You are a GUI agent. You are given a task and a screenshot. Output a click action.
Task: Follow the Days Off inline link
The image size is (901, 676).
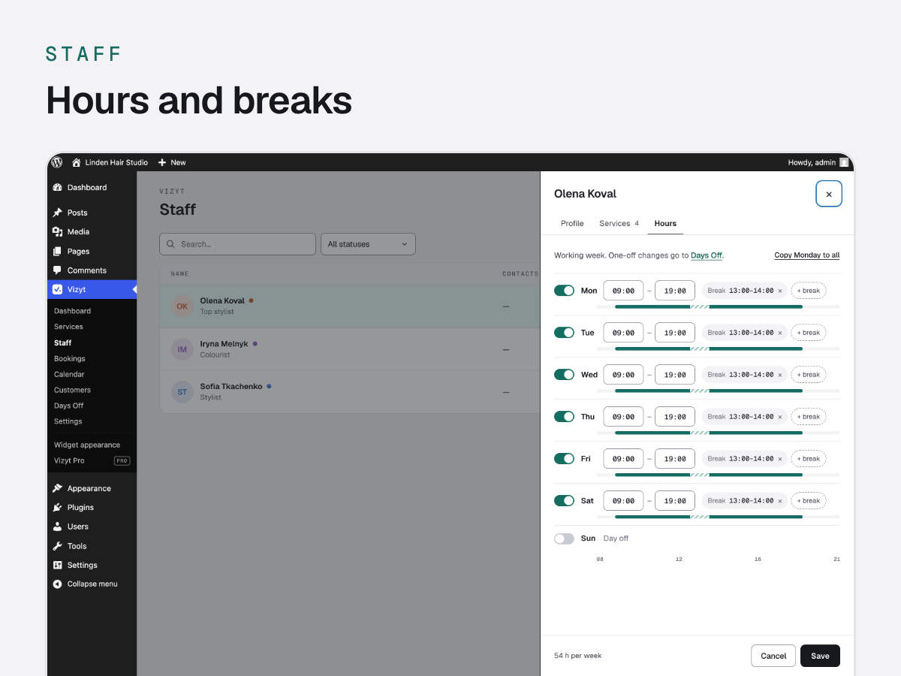click(x=707, y=255)
